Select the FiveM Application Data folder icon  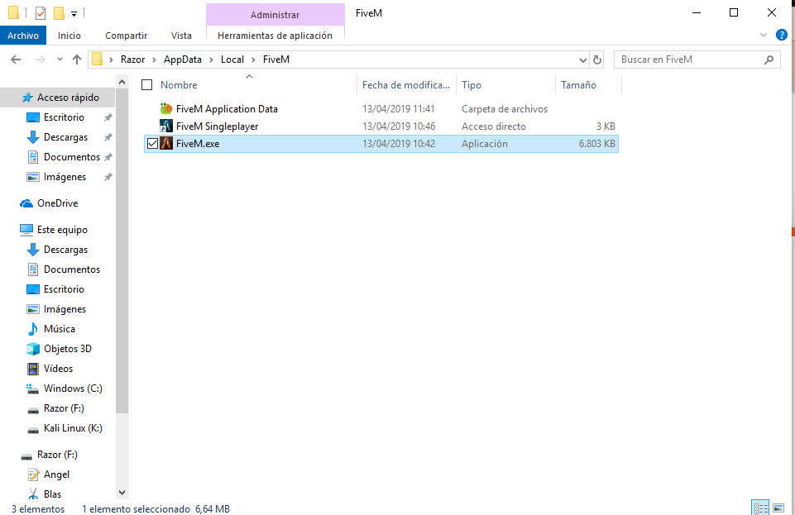click(166, 108)
